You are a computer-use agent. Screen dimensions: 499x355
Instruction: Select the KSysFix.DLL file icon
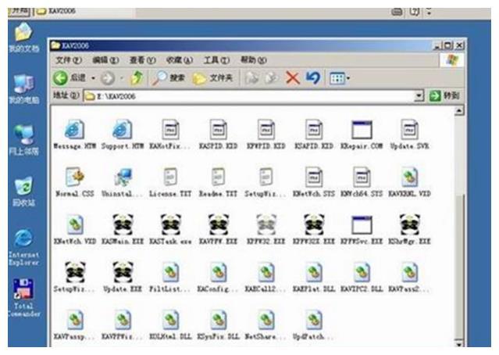[219, 320]
